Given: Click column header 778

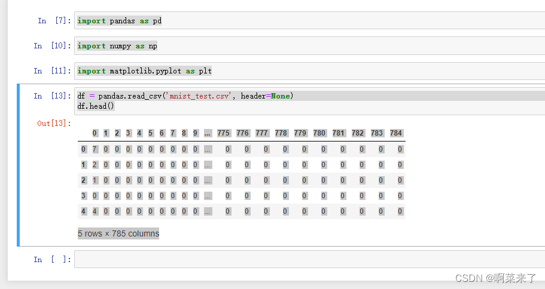Looking at the screenshot, I should [281, 133].
